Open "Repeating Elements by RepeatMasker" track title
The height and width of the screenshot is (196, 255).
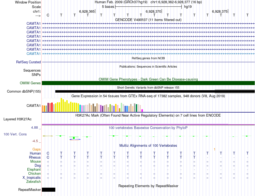(x=148, y=186)
